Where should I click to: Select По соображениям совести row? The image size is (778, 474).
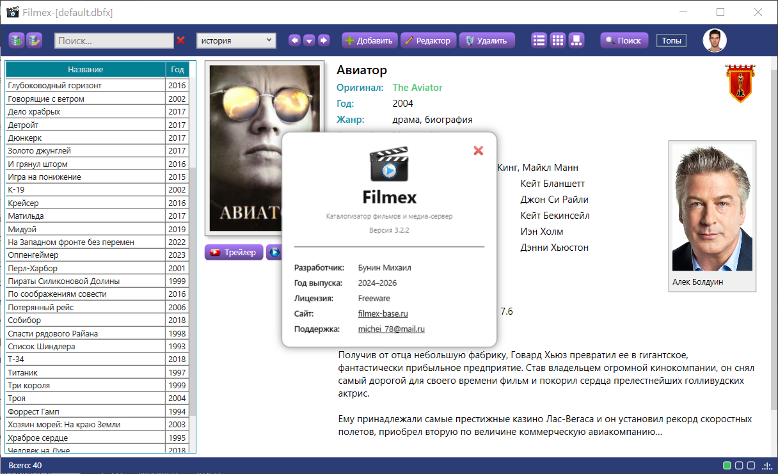click(x=97, y=294)
